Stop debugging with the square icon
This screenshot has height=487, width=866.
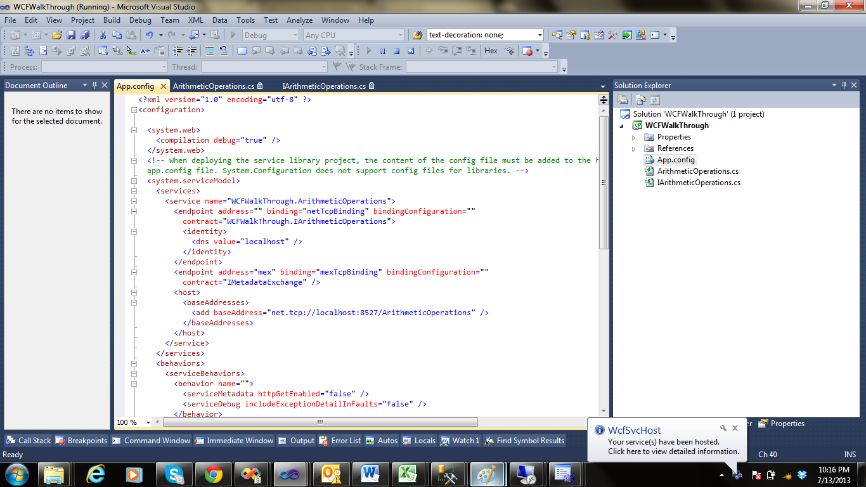coord(396,51)
